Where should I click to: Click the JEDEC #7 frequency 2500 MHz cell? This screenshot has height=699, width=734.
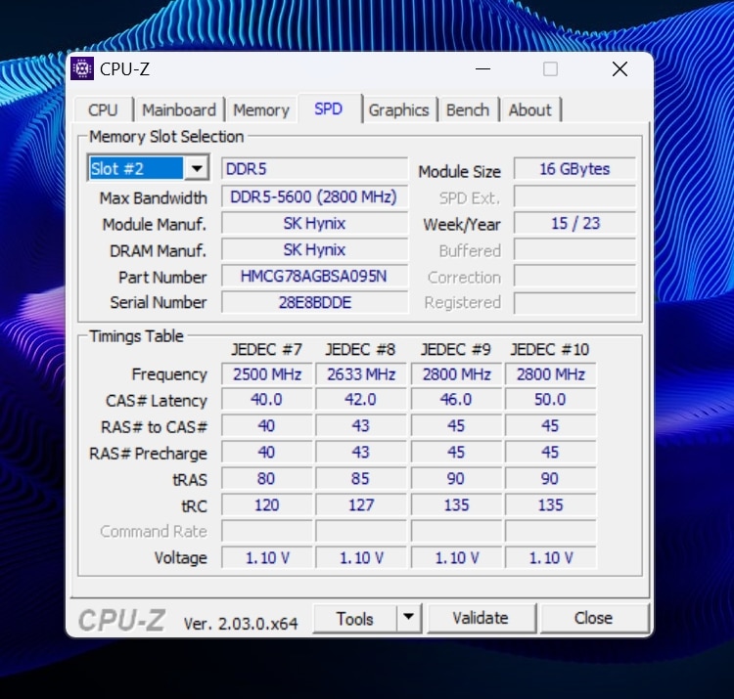click(267, 374)
